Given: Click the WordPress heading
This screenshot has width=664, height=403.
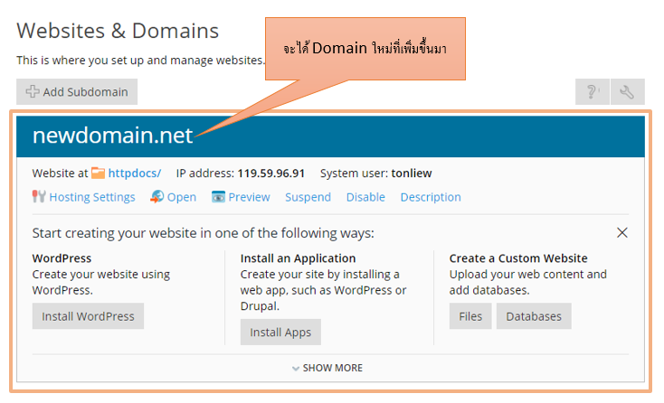Looking at the screenshot, I should (x=62, y=258).
